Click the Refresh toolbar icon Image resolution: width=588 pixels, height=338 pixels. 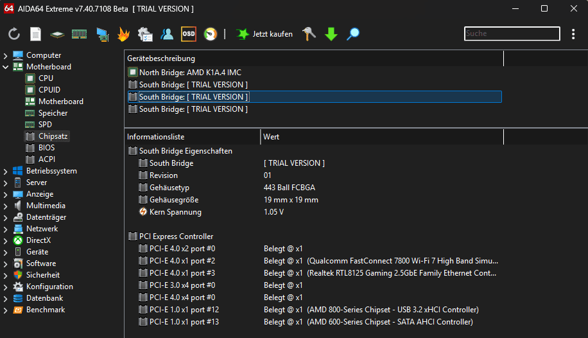pos(14,34)
